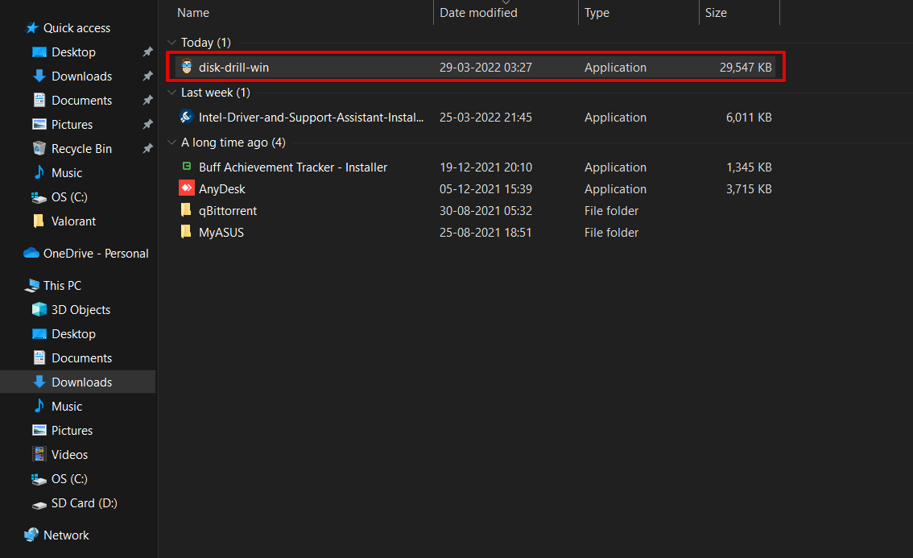Image resolution: width=913 pixels, height=558 pixels.
Task: Click the Downloads arrow icon under Quick access
Action: pyautogui.click(x=39, y=76)
